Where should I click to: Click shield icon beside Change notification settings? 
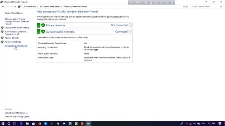2,28
